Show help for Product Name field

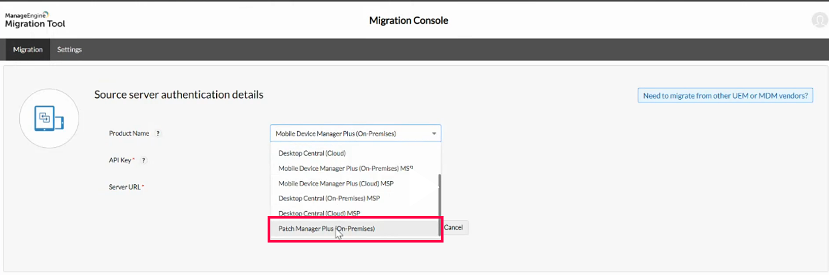click(x=158, y=134)
